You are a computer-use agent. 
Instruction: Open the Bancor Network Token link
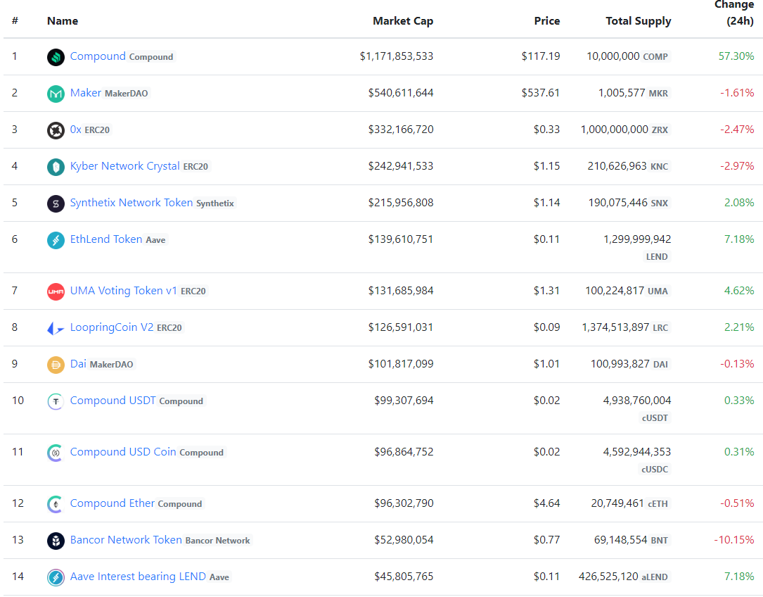tap(126, 539)
